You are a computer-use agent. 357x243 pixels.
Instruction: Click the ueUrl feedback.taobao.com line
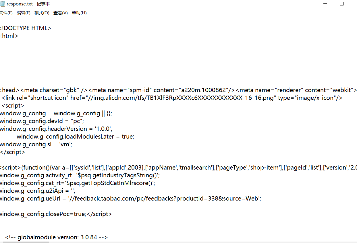pyautogui.click(x=131, y=199)
